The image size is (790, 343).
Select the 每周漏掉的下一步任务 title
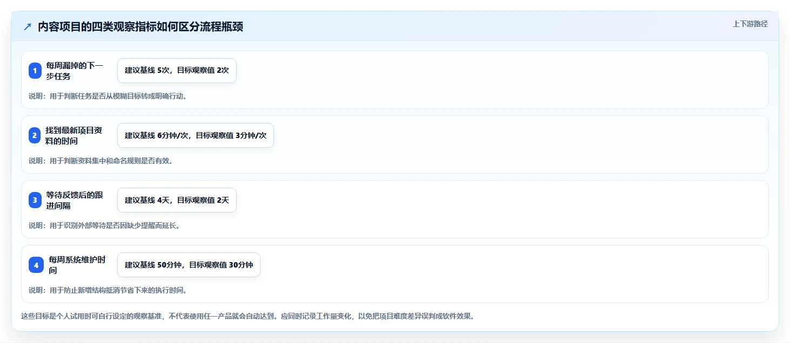tap(75, 71)
